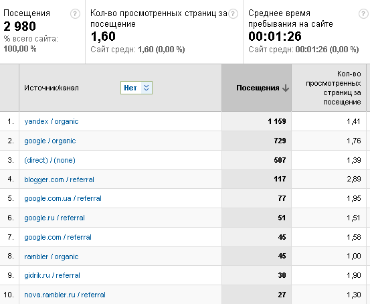This screenshot has height=304, width=370.
Task: Select pages per visit value 1,76
Action: (x=354, y=141)
